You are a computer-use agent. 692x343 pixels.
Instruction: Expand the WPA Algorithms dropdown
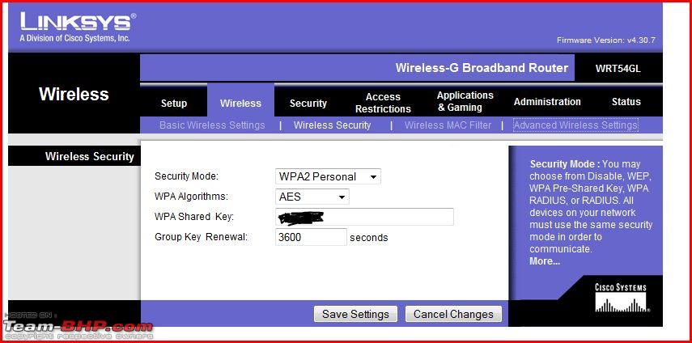(312, 197)
